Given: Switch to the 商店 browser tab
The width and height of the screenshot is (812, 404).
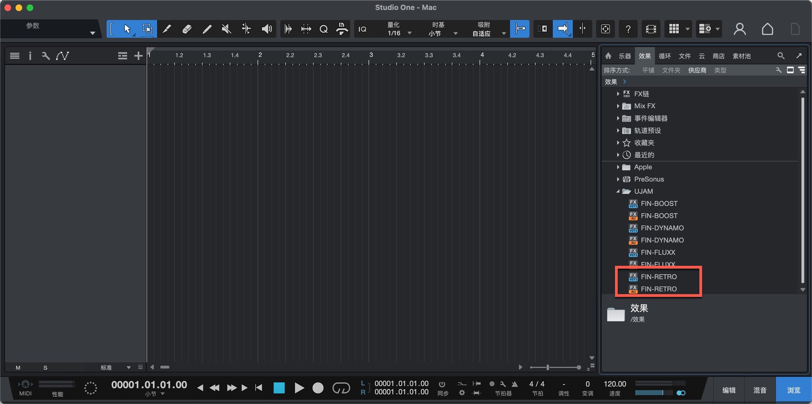Looking at the screenshot, I should click(x=719, y=56).
